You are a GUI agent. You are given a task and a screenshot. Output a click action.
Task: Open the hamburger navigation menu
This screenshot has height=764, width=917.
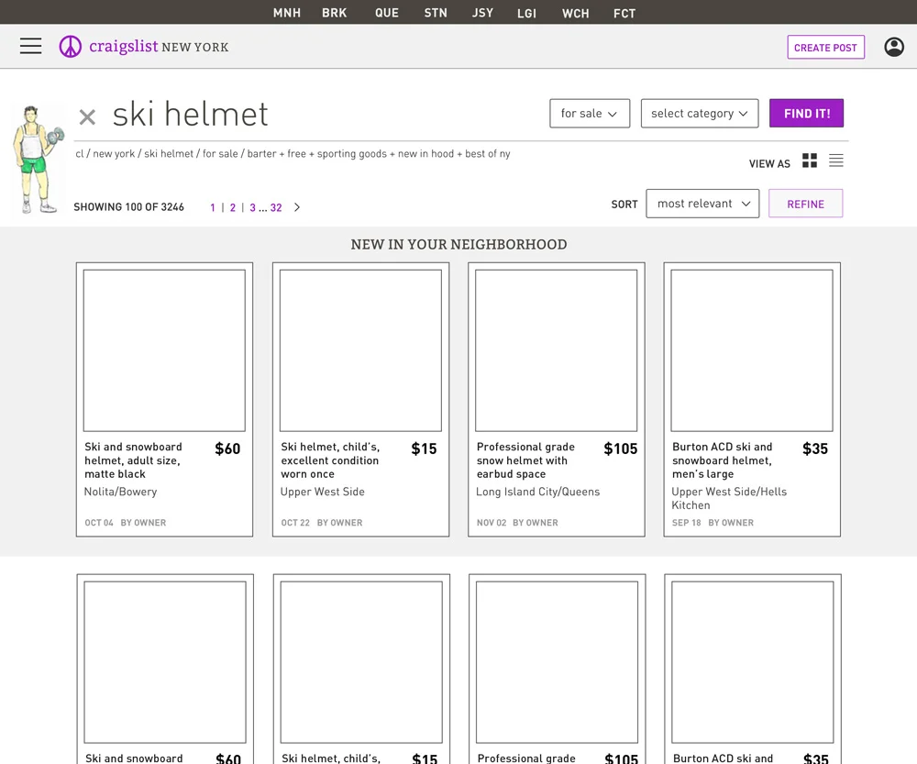click(x=30, y=46)
